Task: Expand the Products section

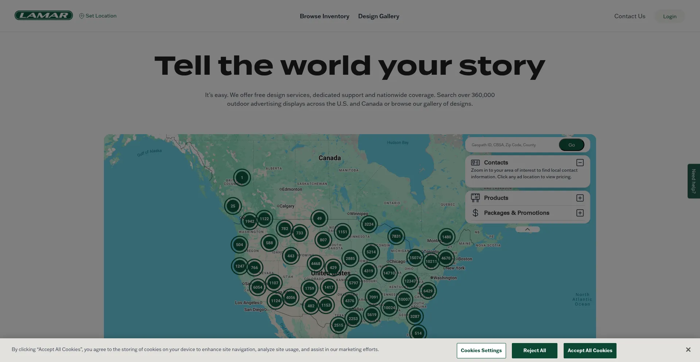Action: tap(580, 198)
